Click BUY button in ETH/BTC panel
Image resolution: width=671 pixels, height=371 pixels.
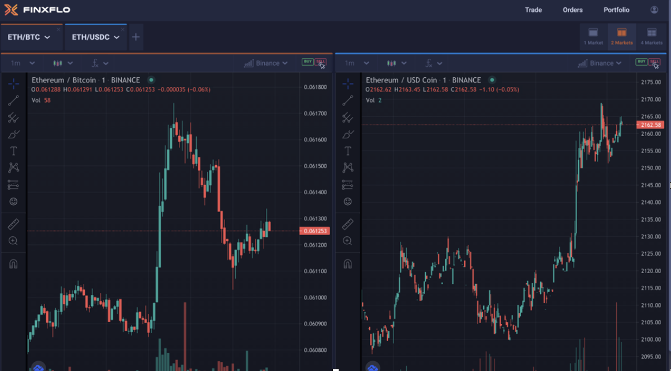(308, 62)
